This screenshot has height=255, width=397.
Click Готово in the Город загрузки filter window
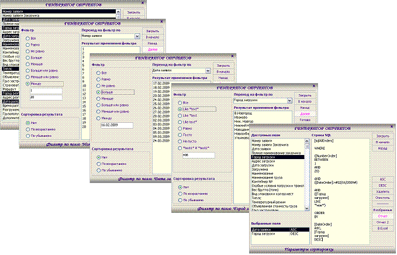pyautogui.click(x=305, y=120)
